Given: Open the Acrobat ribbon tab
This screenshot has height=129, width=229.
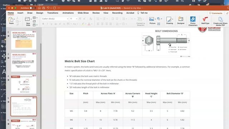Looking at the screenshot, I should pyautogui.click(x=130, y=13).
